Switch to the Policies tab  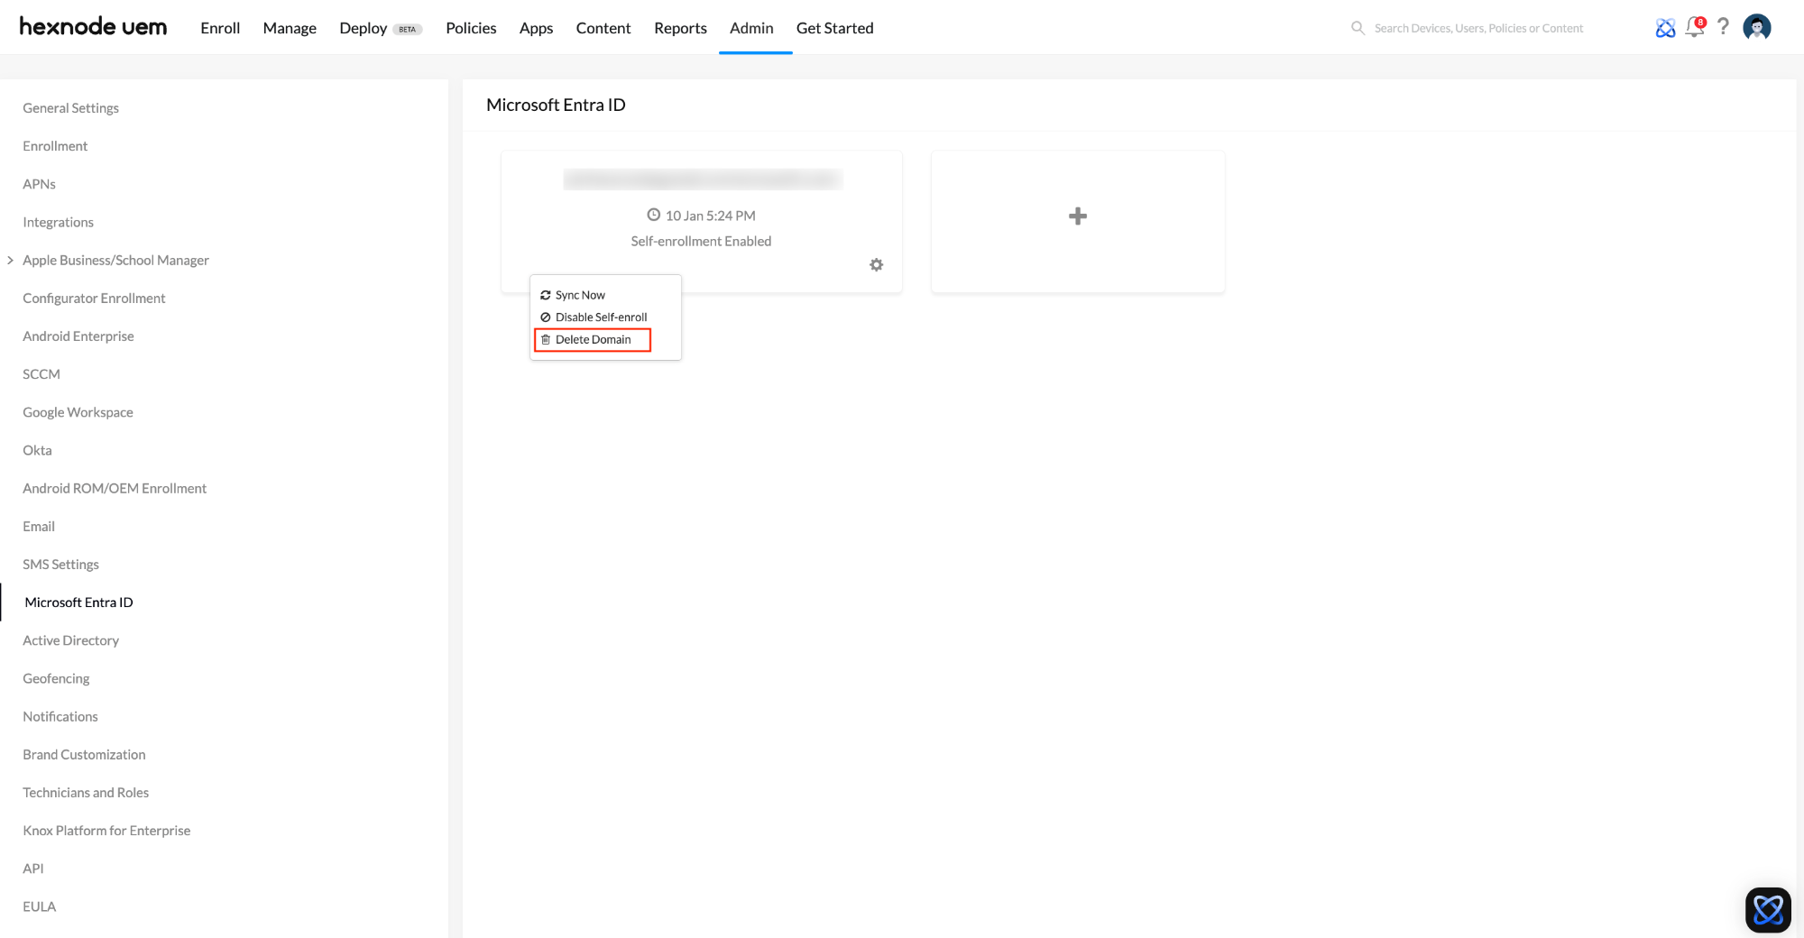click(x=471, y=28)
